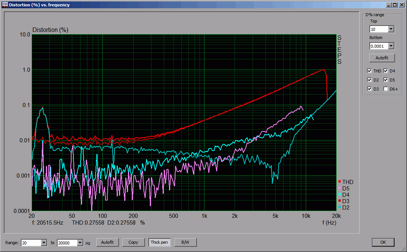Toggle the D2 harmonic checkbox

tap(369, 80)
